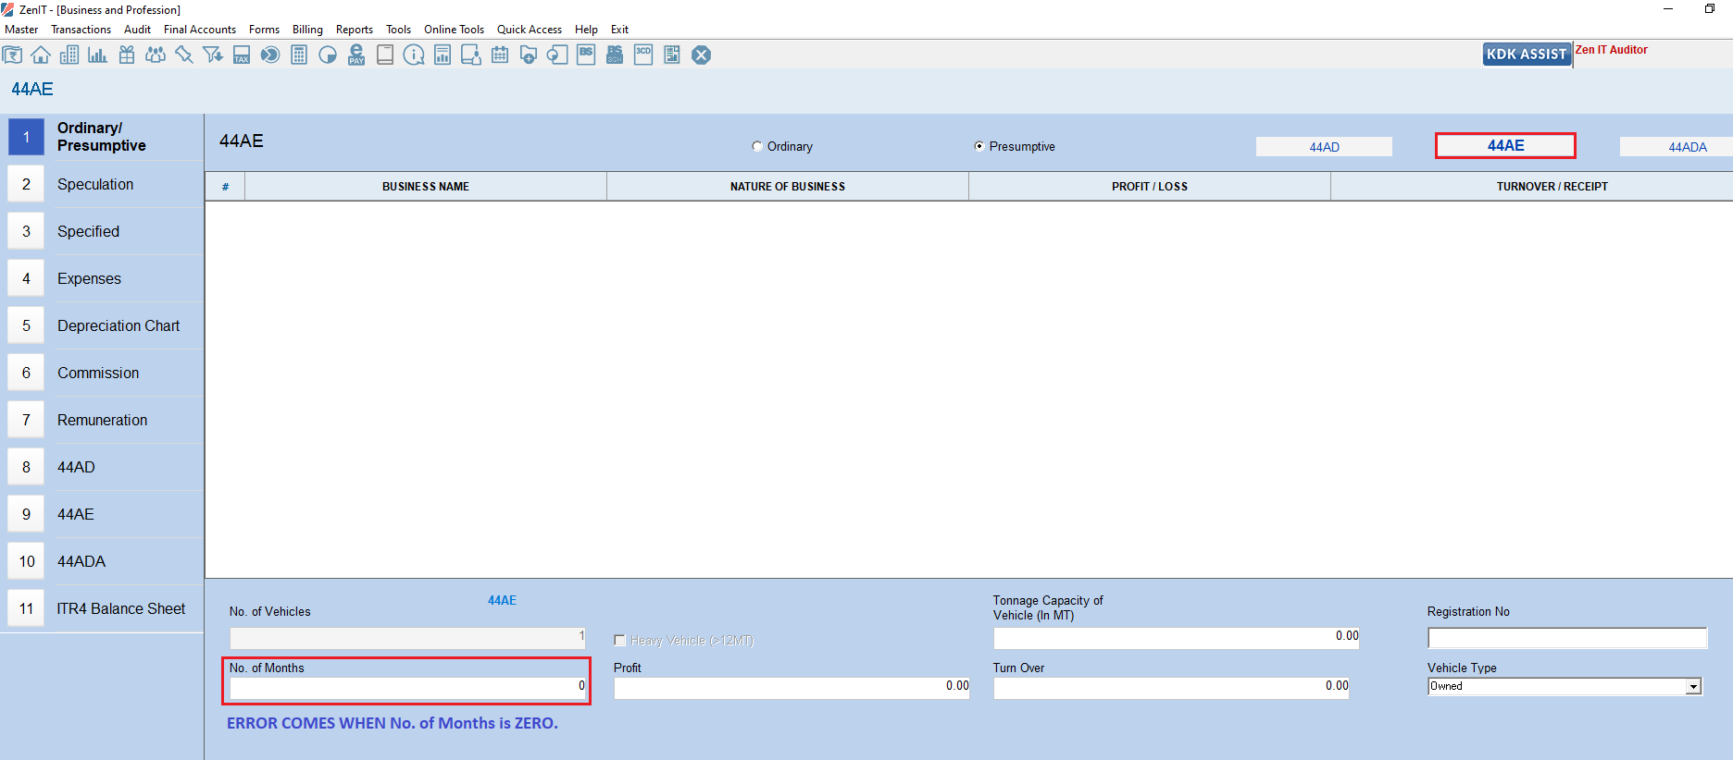Viewport: 1733px width, 760px height.
Task: Click the Turn Over input field
Action: (x=1171, y=687)
